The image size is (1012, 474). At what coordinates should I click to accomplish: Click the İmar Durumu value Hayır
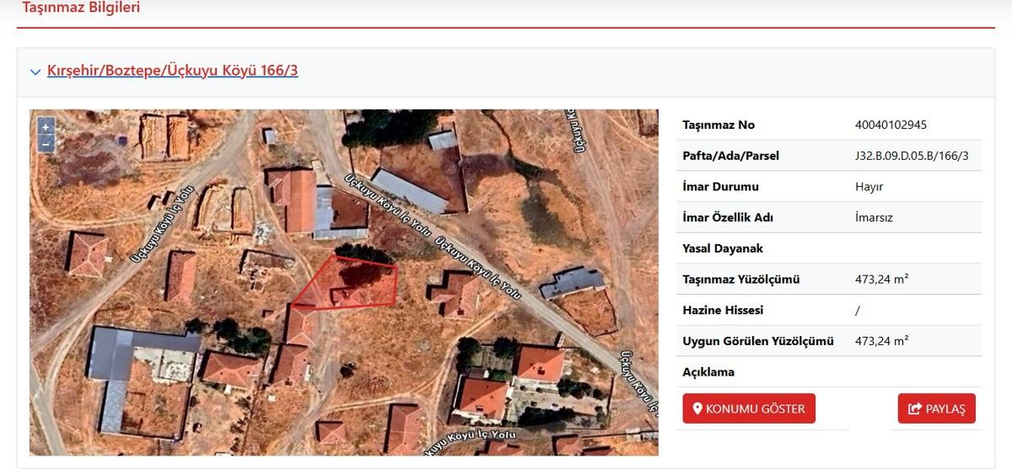coord(869,187)
